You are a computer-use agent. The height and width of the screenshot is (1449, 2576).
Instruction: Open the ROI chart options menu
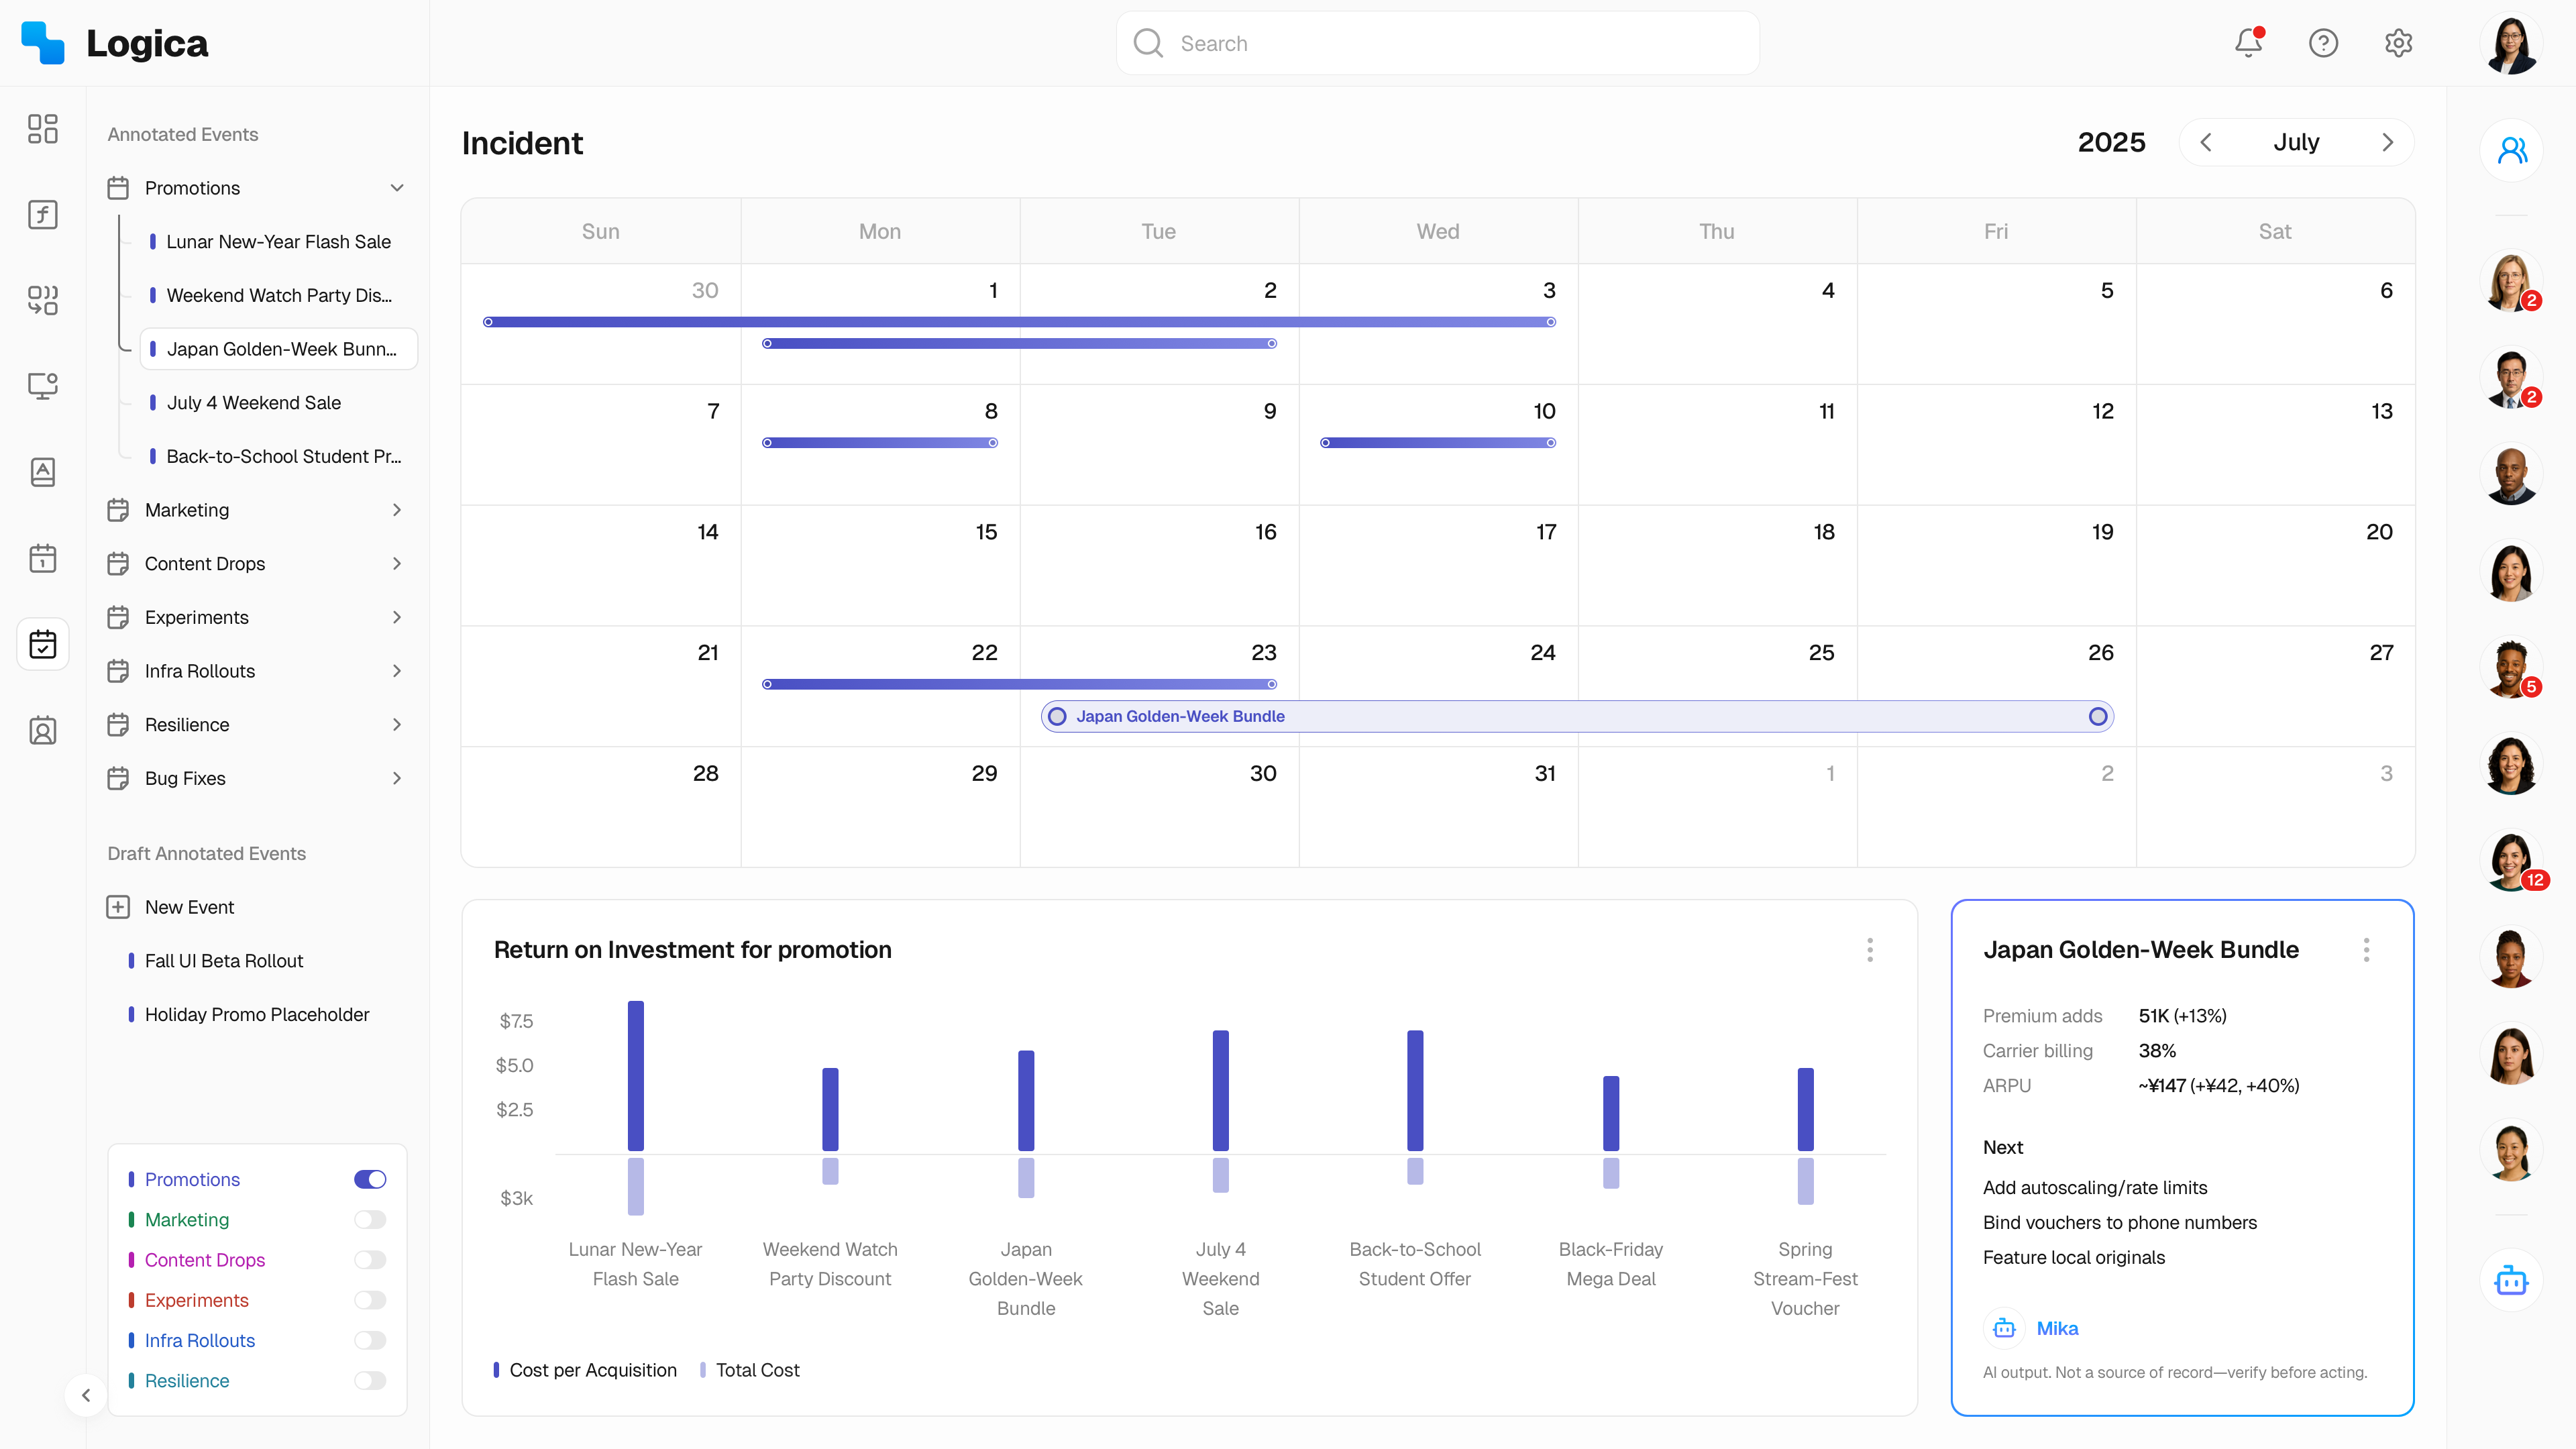point(1869,950)
